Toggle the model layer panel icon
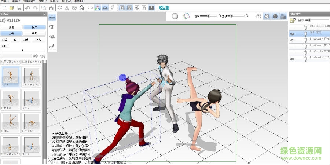Image resolution: width=330 pixels, height=165 pixels. coord(129,8)
